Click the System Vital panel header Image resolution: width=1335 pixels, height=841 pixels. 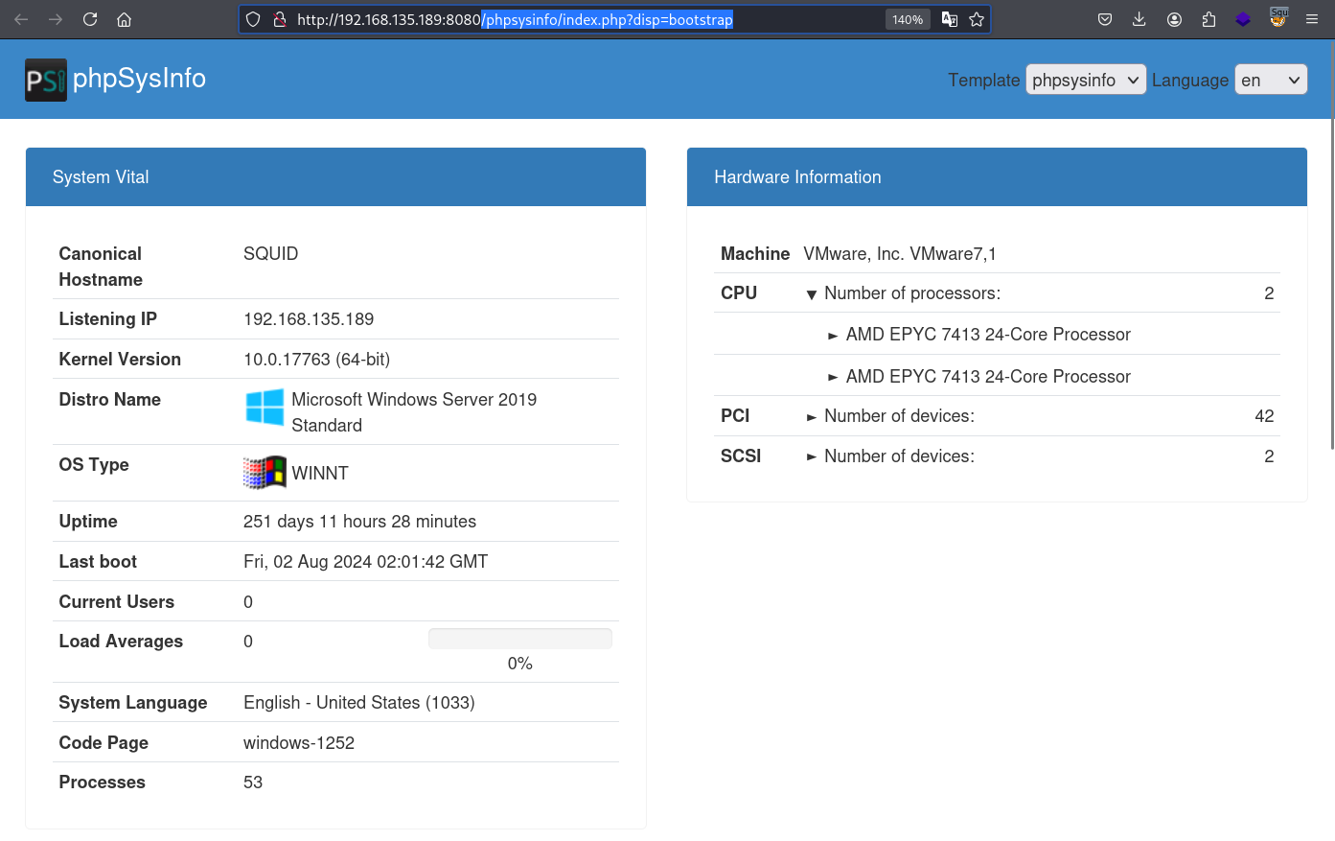click(x=335, y=177)
